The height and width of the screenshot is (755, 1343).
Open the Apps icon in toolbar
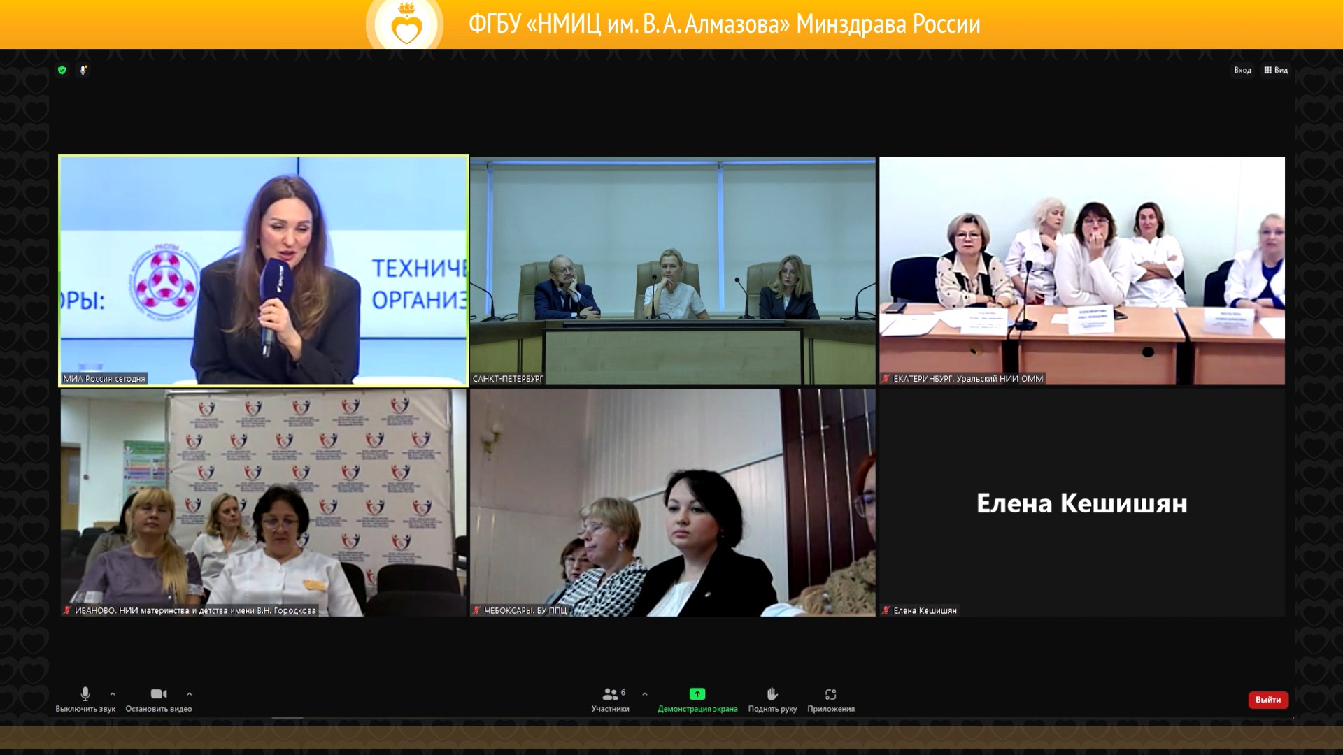830,694
